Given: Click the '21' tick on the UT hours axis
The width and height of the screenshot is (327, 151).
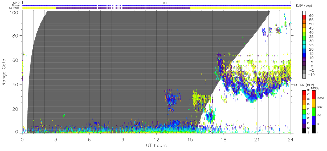Looking at the screenshot, I should click(x=257, y=140).
